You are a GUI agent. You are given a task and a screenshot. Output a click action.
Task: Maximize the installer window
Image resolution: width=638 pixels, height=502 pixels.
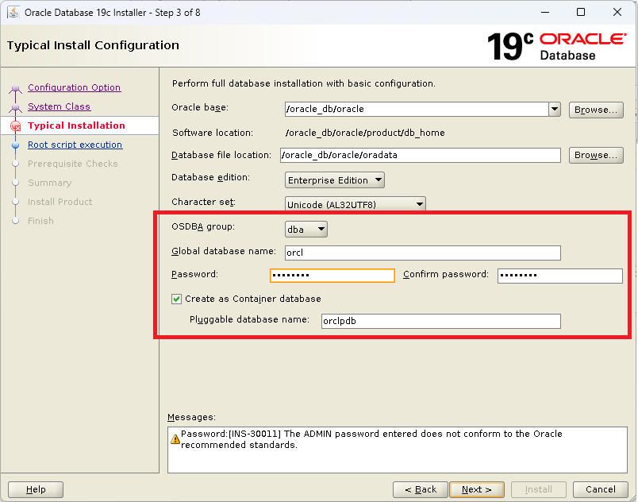(581, 12)
